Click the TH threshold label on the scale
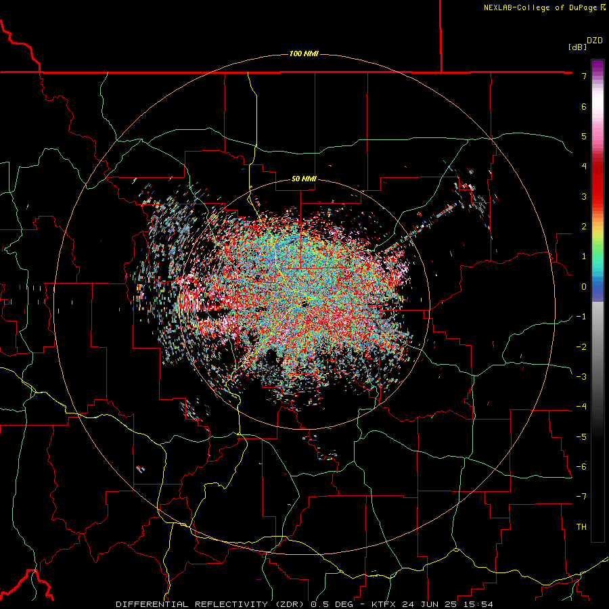This screenshot has height=609, width=609. click(581, 527)
